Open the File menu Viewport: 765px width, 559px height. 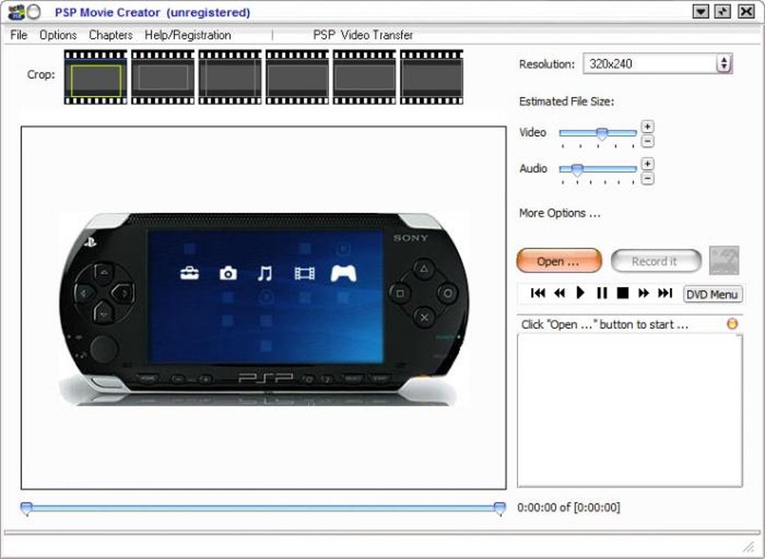tap(19, 35)
